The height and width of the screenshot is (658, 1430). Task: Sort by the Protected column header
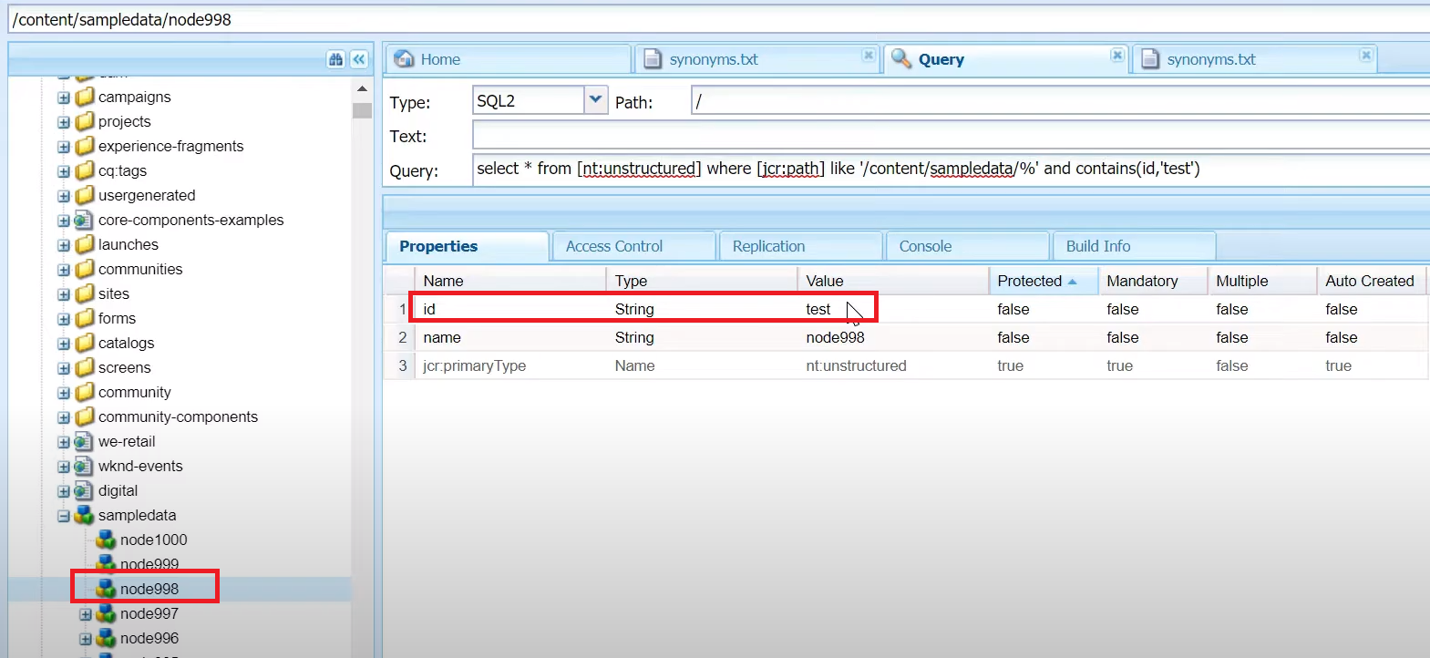pyautogui.click(x=1043, y=281)
